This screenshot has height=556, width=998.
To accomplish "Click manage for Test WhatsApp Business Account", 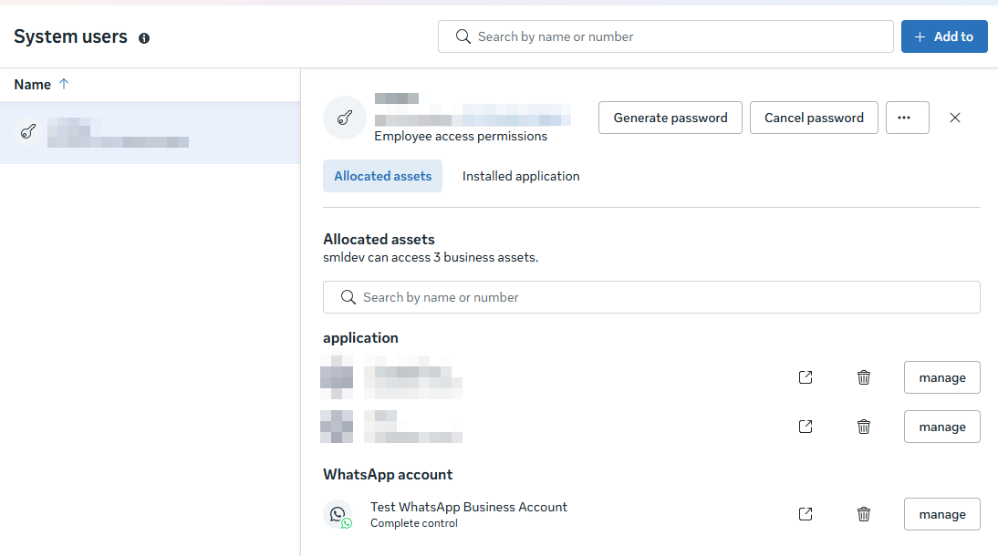I will (941, 513).
